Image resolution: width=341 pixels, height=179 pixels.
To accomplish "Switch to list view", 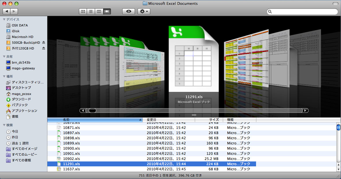I will [91, 12].
